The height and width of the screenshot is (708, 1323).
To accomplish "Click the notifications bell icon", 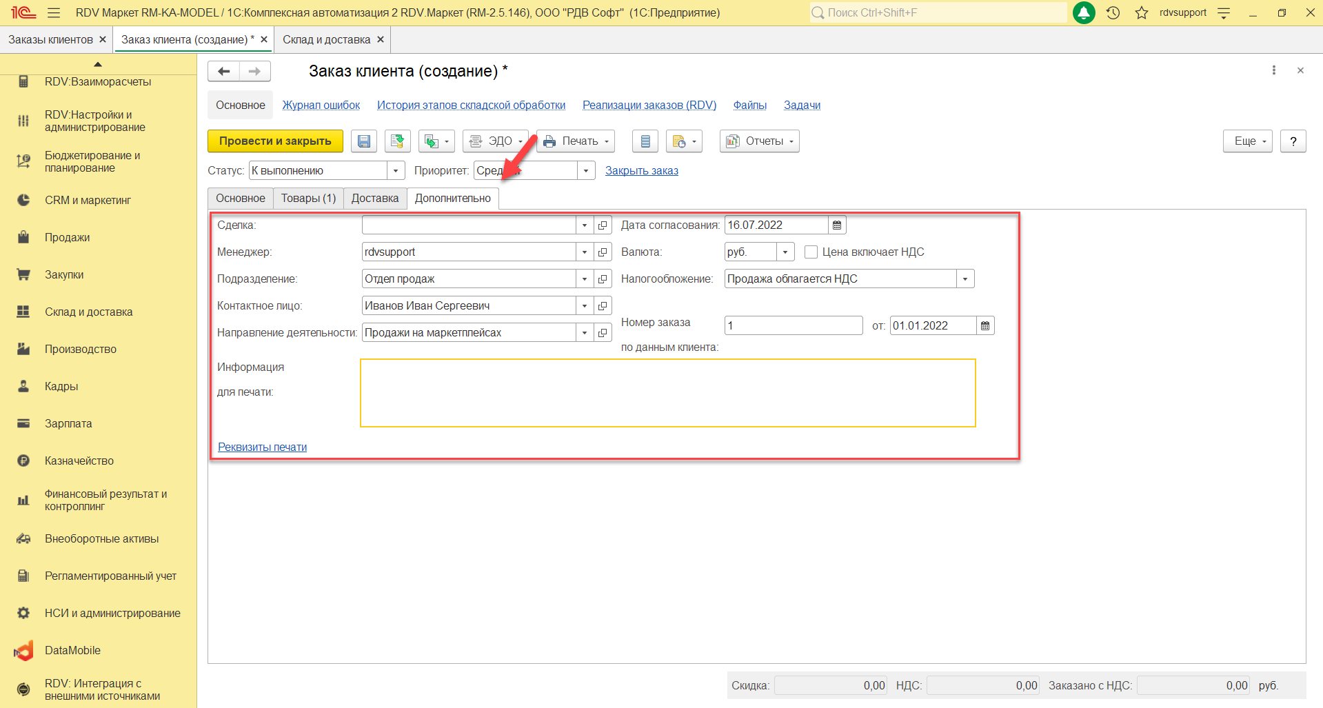I will 1084,13.
